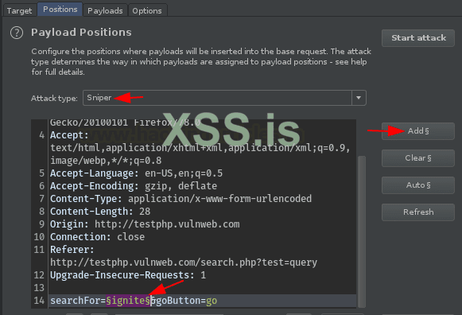Click line number 13 in the editor gutter
Viewport: 462px width, 315px height.
pyautogui.click(x=39, y=288)
